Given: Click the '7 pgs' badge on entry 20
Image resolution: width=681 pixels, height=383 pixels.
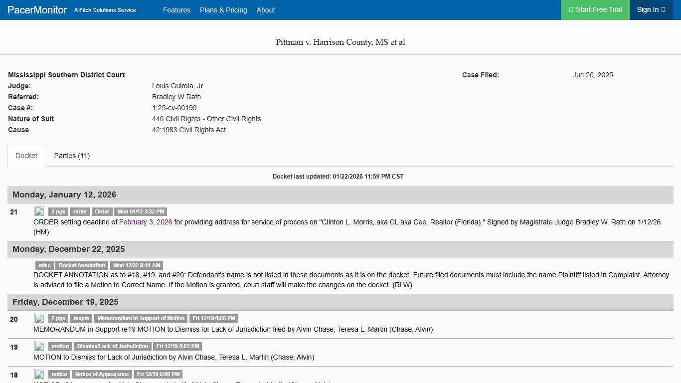Looking at the screenshot, I should pyautogui.click(x=58, y=318).
